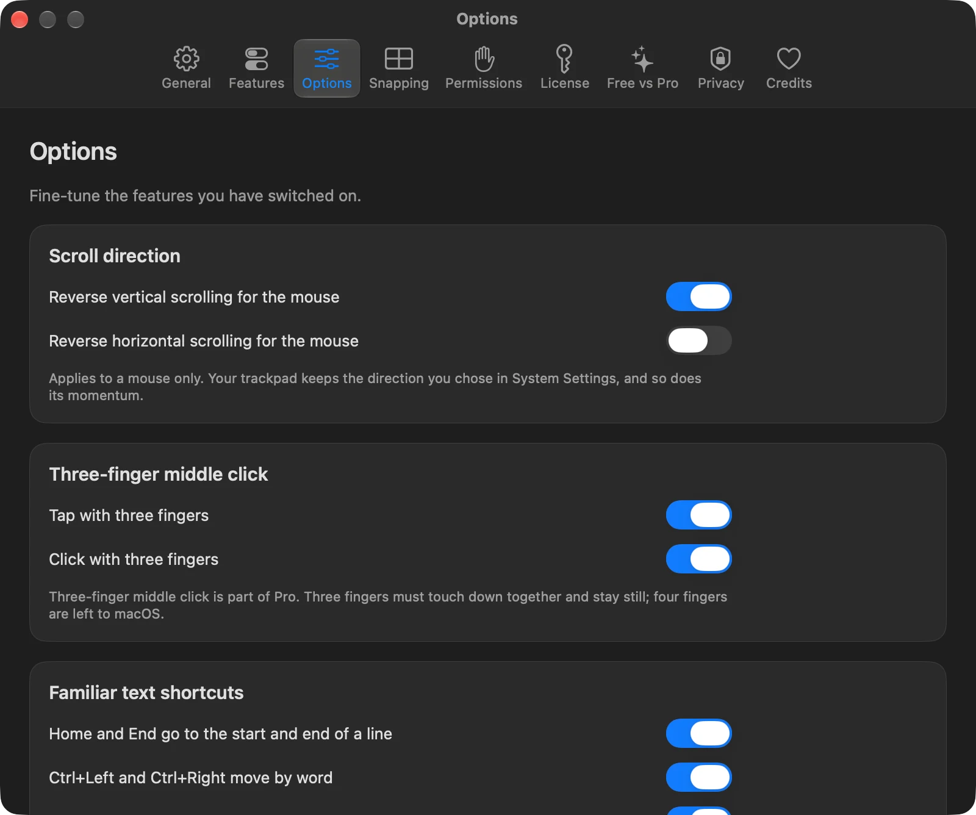Click the "Ctrl+Left and Ctrl+Right move by word" label
The width and height of the screenshot is (976, 815).
click(x=191, y=778)
